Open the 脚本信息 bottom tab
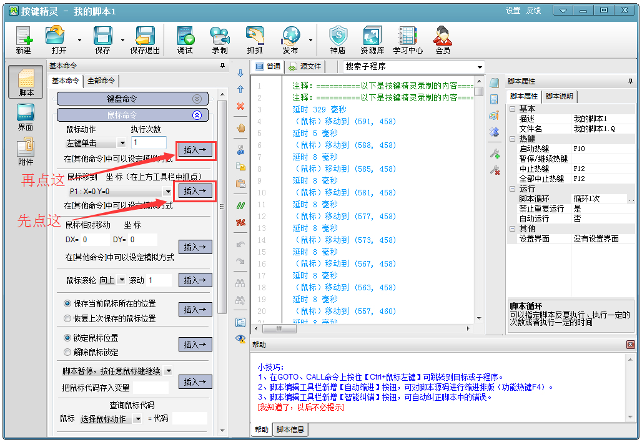 coord(290,430)
